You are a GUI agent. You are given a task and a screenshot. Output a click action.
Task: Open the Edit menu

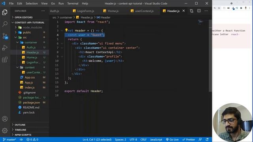[19, 4]
